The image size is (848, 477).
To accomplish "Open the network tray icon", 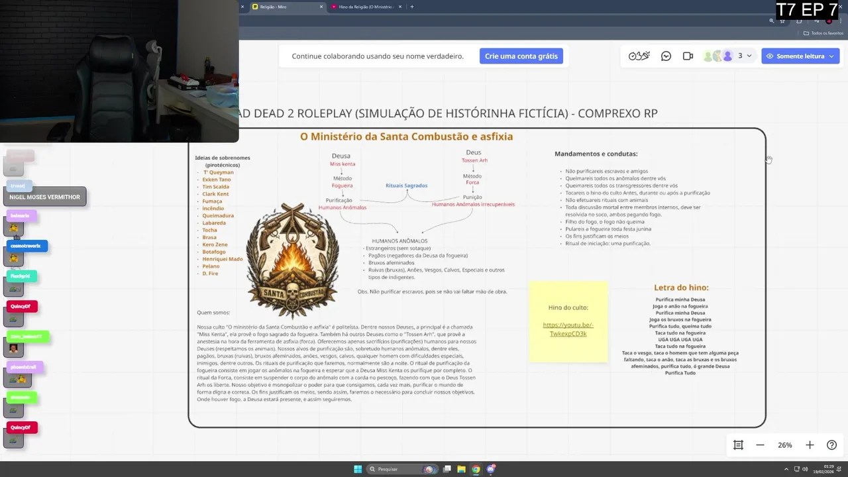I will point(797,469).
